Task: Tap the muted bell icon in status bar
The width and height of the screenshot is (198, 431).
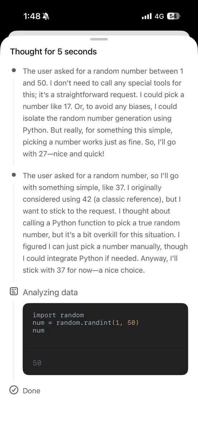Action: pos(46,16)
